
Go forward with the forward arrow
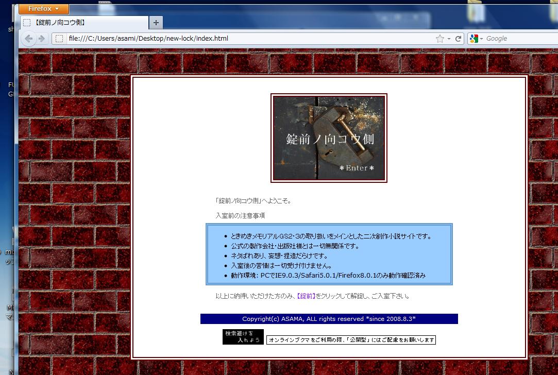42,39
